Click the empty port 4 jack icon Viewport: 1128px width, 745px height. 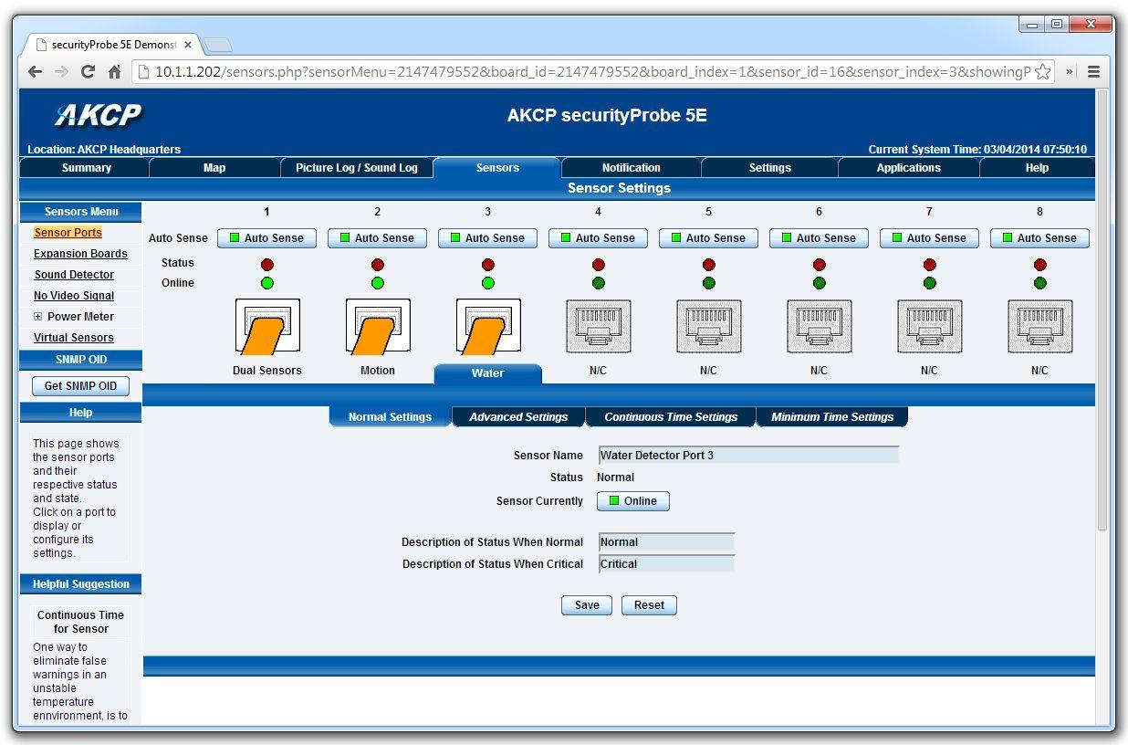pyautogui.click(x=598, y=326)
